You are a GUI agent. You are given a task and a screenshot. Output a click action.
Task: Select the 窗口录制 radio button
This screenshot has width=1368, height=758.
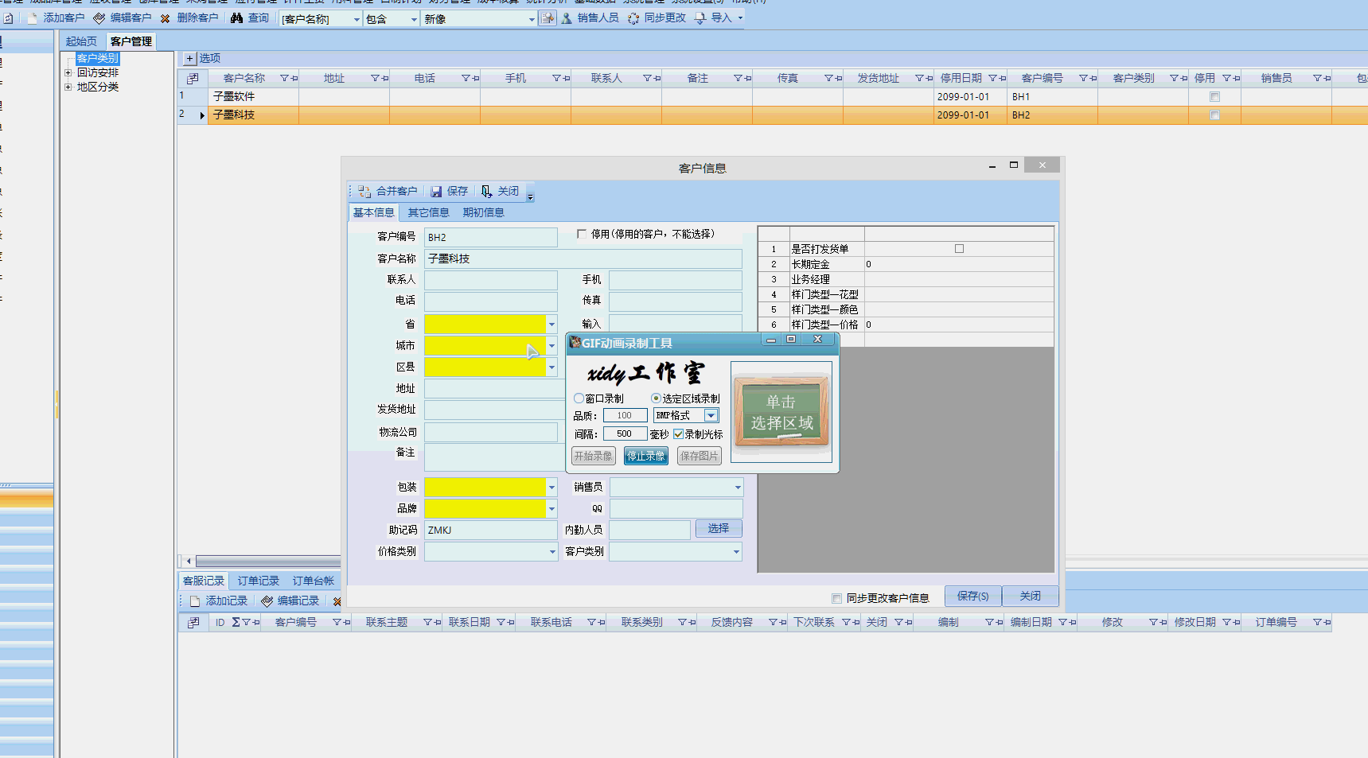tap(579, 398)
